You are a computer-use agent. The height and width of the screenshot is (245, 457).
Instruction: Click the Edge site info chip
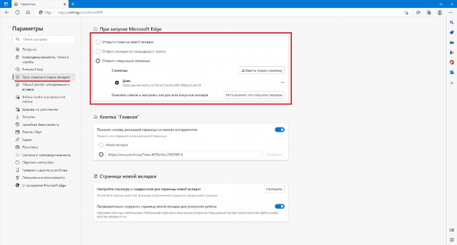[46, 13]
